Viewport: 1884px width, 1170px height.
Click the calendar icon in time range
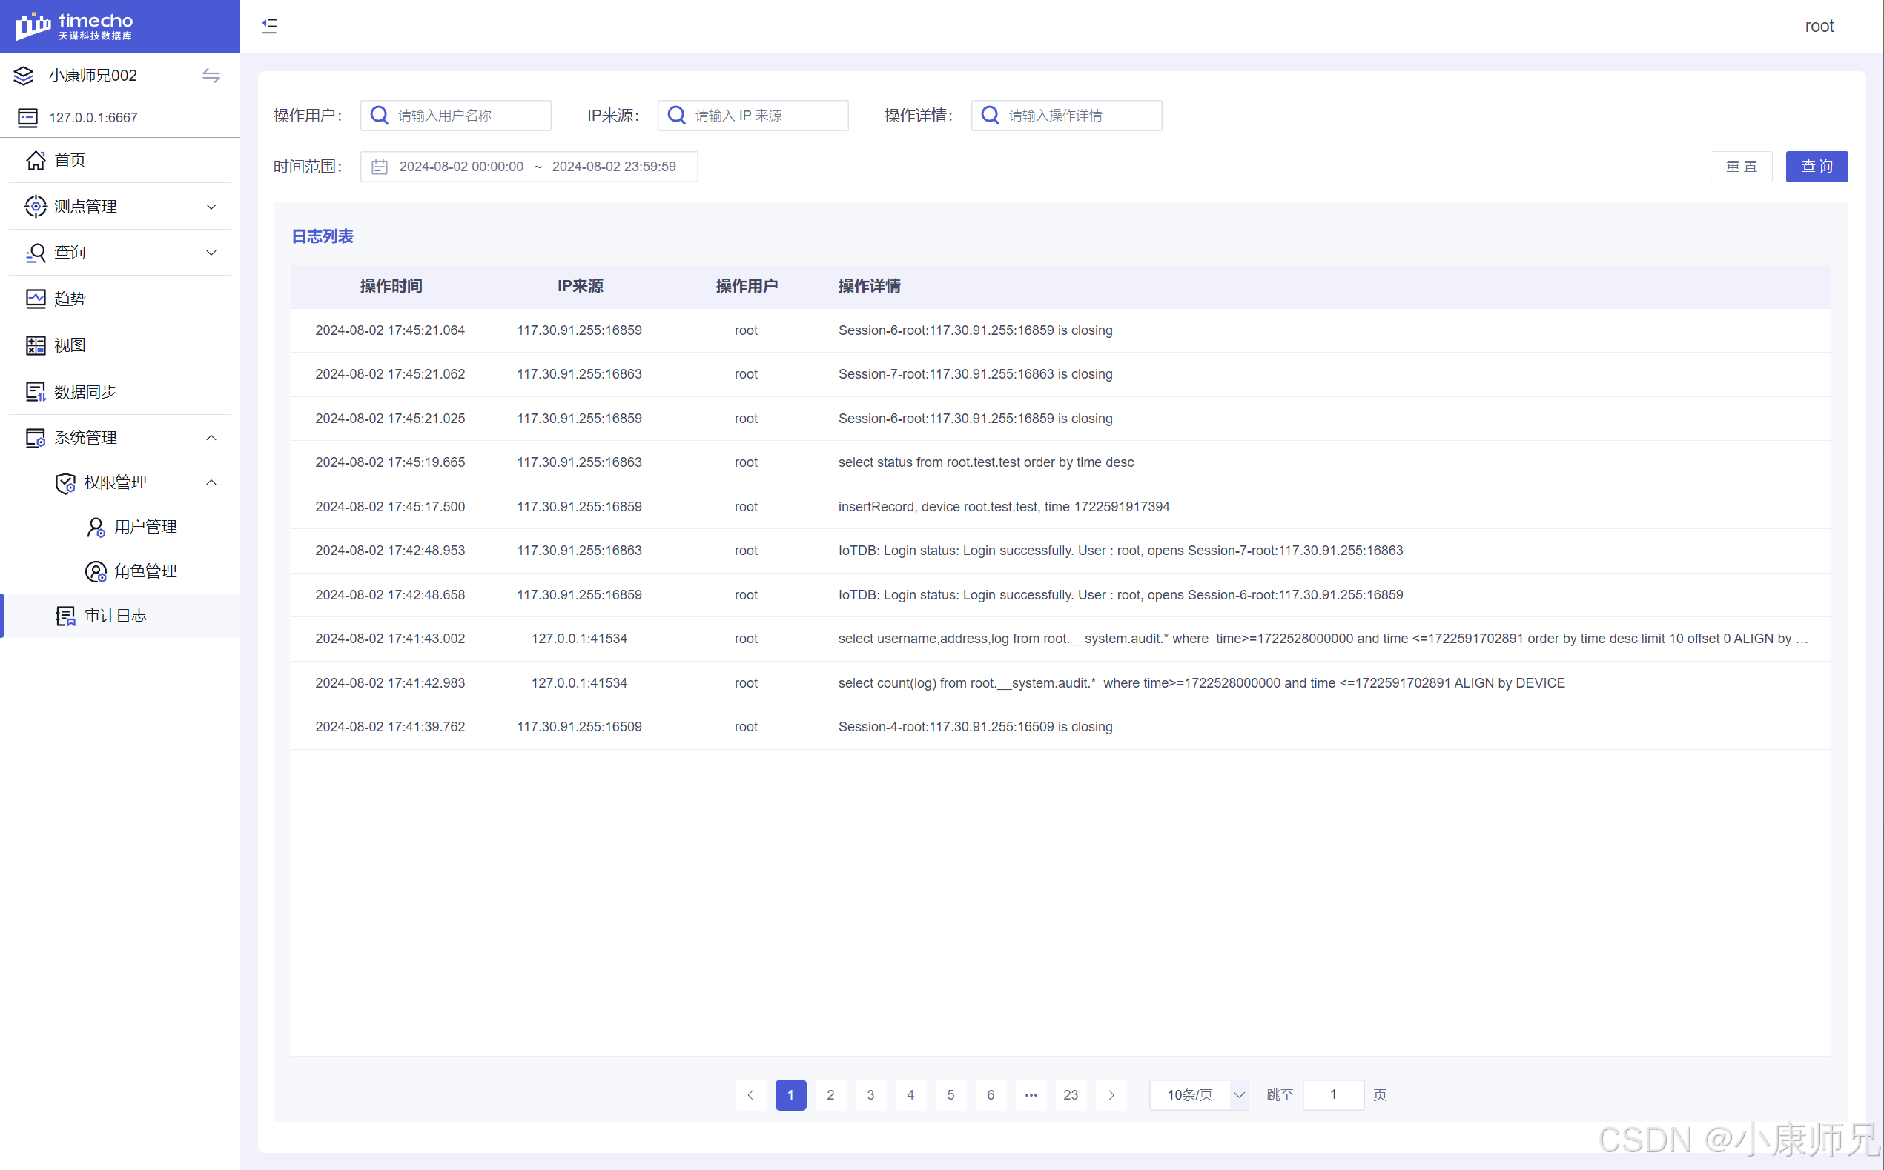(380, 167)
